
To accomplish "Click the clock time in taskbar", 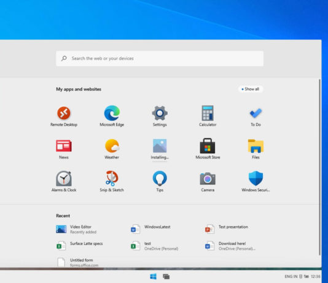I will [316, 276].
